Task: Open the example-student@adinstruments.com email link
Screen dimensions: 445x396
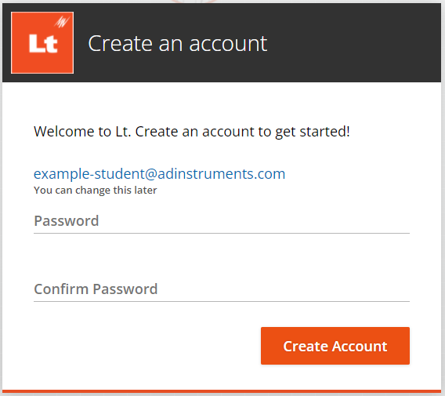Action: coord(160,173)
